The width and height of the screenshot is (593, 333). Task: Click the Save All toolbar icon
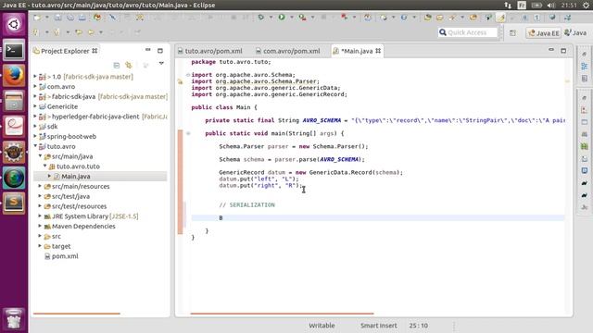pos(70,18)
